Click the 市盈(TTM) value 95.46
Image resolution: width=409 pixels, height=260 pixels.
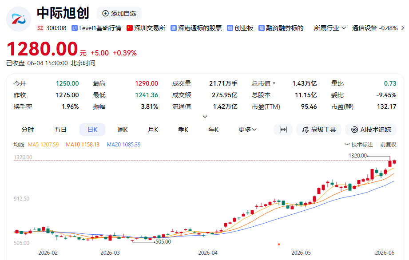(309, 106)
